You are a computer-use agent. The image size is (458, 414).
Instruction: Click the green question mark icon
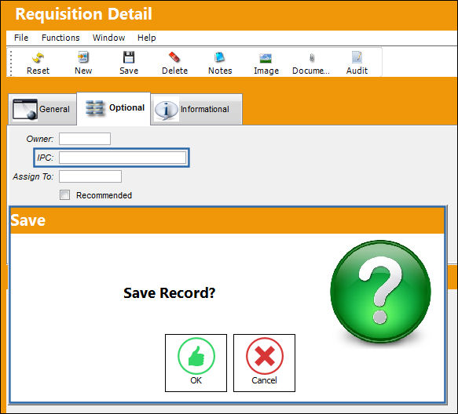pyautogui.click(x=380, y=291)
